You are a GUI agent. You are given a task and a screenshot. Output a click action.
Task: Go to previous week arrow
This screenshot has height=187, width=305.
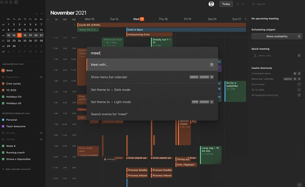[x=238, y=4]
